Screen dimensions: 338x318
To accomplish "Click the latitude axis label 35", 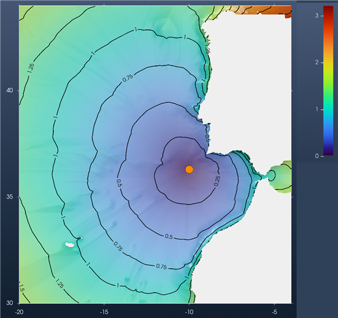I will (x=9, y=197).
